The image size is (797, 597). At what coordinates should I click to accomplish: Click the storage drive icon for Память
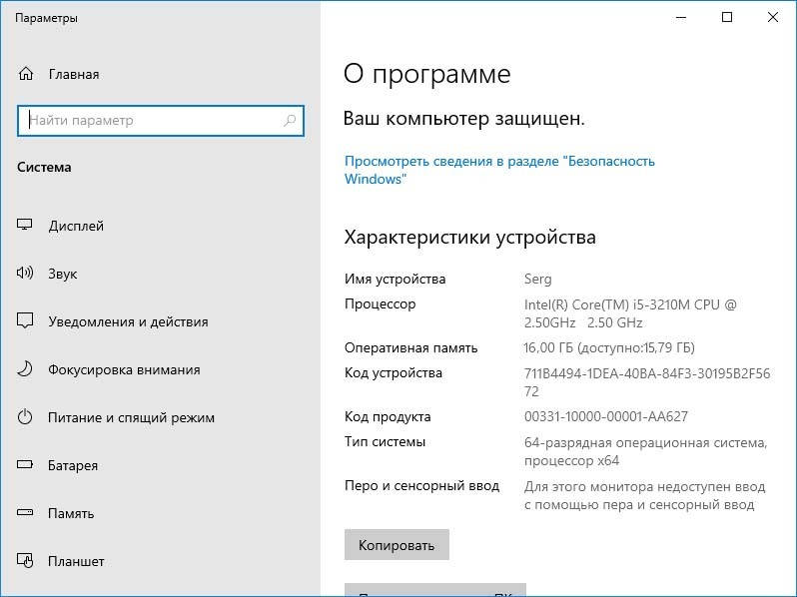coord(26,513)
